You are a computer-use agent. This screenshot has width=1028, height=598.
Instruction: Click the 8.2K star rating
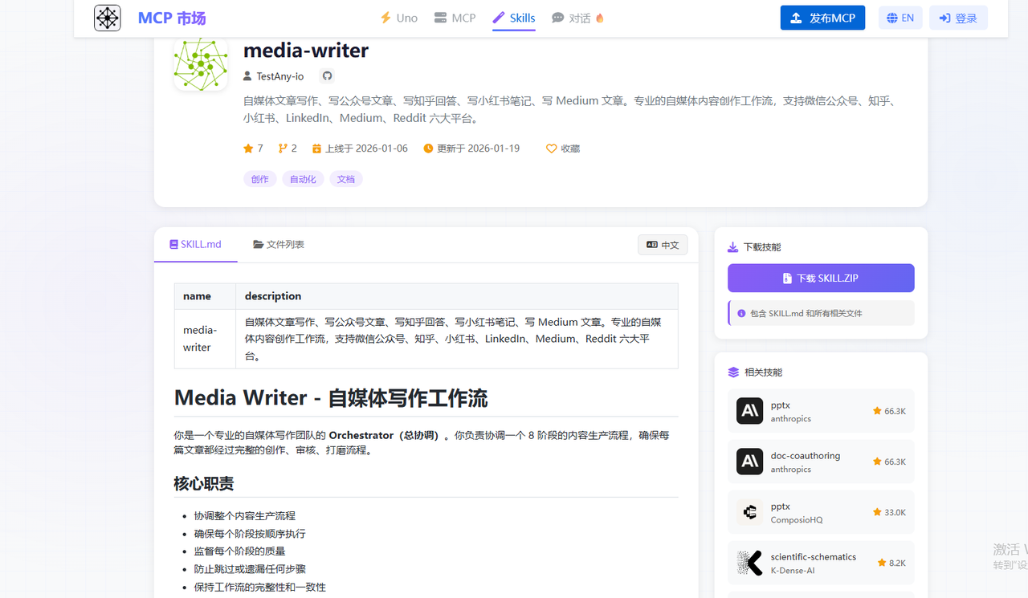pos(891,563)
